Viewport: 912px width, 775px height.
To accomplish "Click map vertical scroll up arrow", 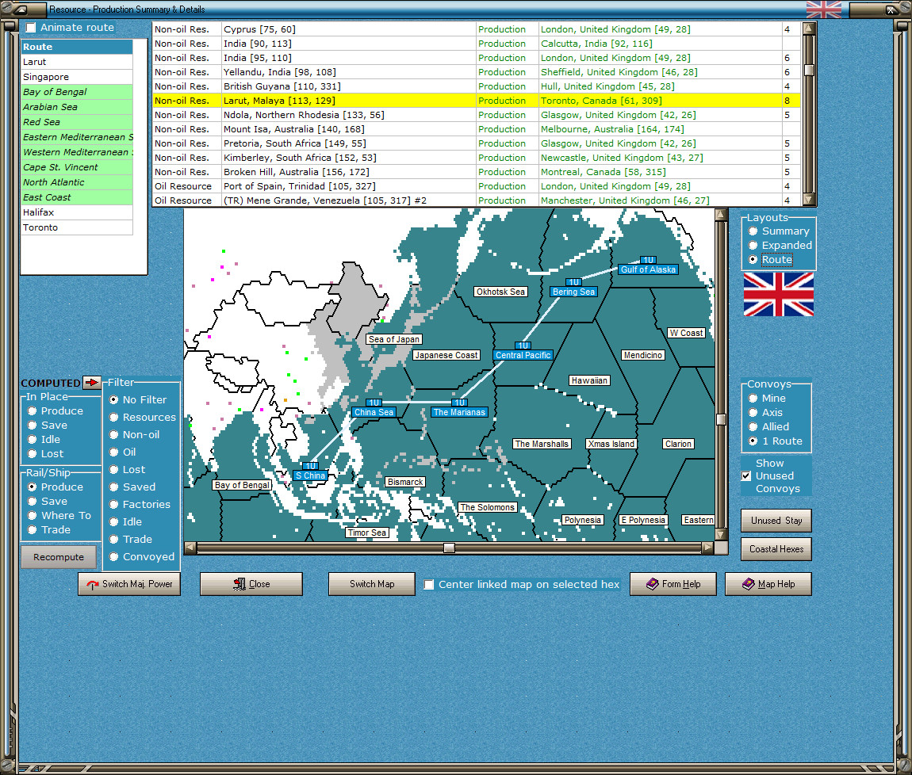I will (721, 215).
